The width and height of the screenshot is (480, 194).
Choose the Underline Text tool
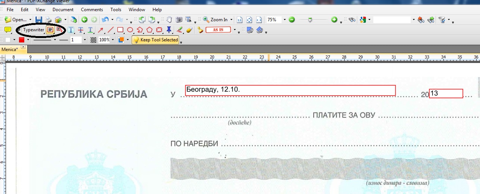tap(90, 30)
